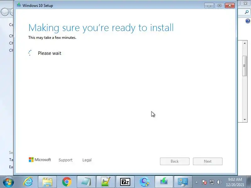Open the Start menu orb
Image resolution: width=251 pixels, height=188 pixels.
[x=8, y=182]
